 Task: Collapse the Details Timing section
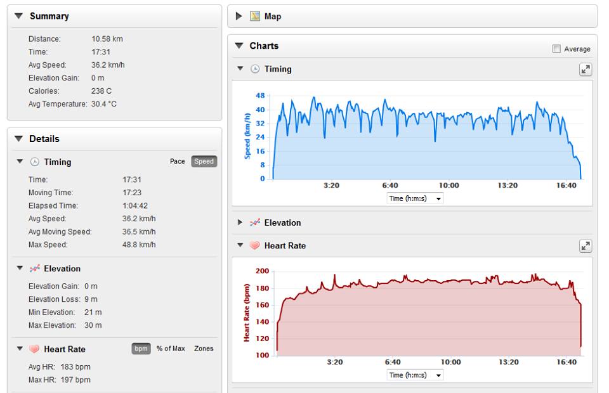pyautogui.click(x=20, y=162)
